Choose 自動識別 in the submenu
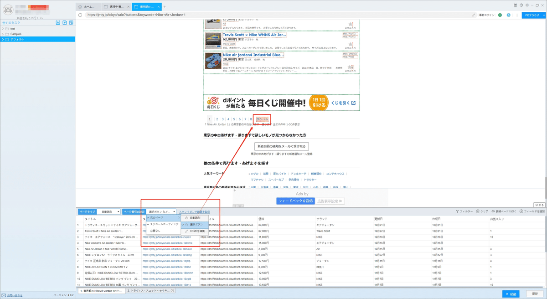The height and width of the screenshot is (299, 547). [x=195, y=218]
